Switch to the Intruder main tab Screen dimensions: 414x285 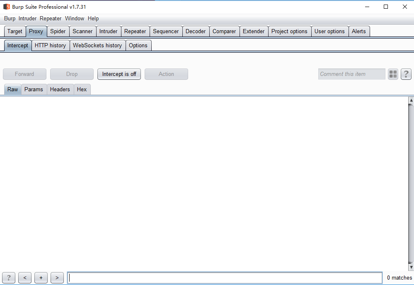point(108,31)
